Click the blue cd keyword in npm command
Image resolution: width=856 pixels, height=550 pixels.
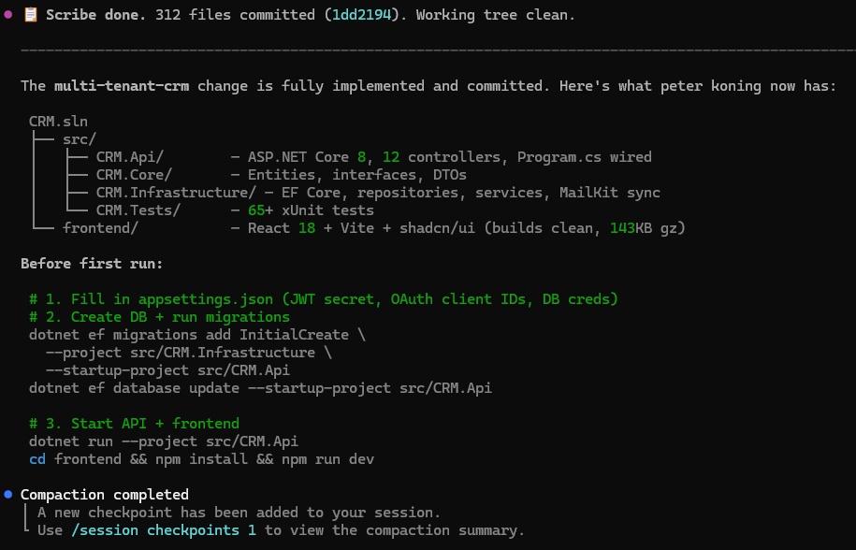[37, 459]
